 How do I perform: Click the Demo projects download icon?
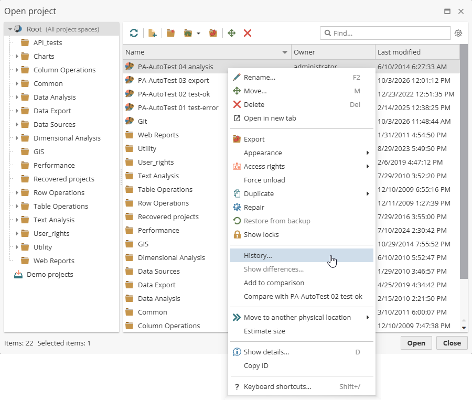pos(18,274)
